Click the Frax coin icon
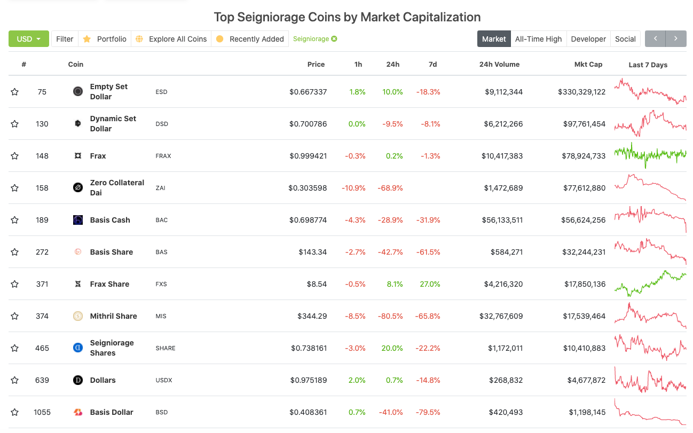This screenshot has height=433, width=693. point(78,155)
